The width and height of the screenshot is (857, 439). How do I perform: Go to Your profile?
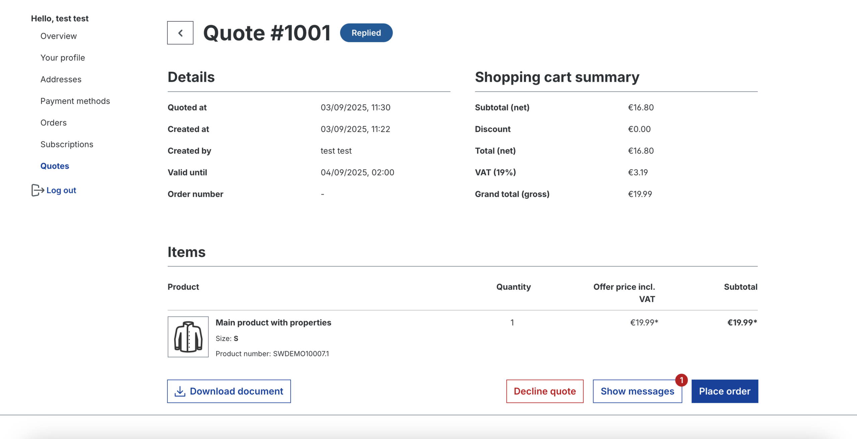tap(63, 58)
